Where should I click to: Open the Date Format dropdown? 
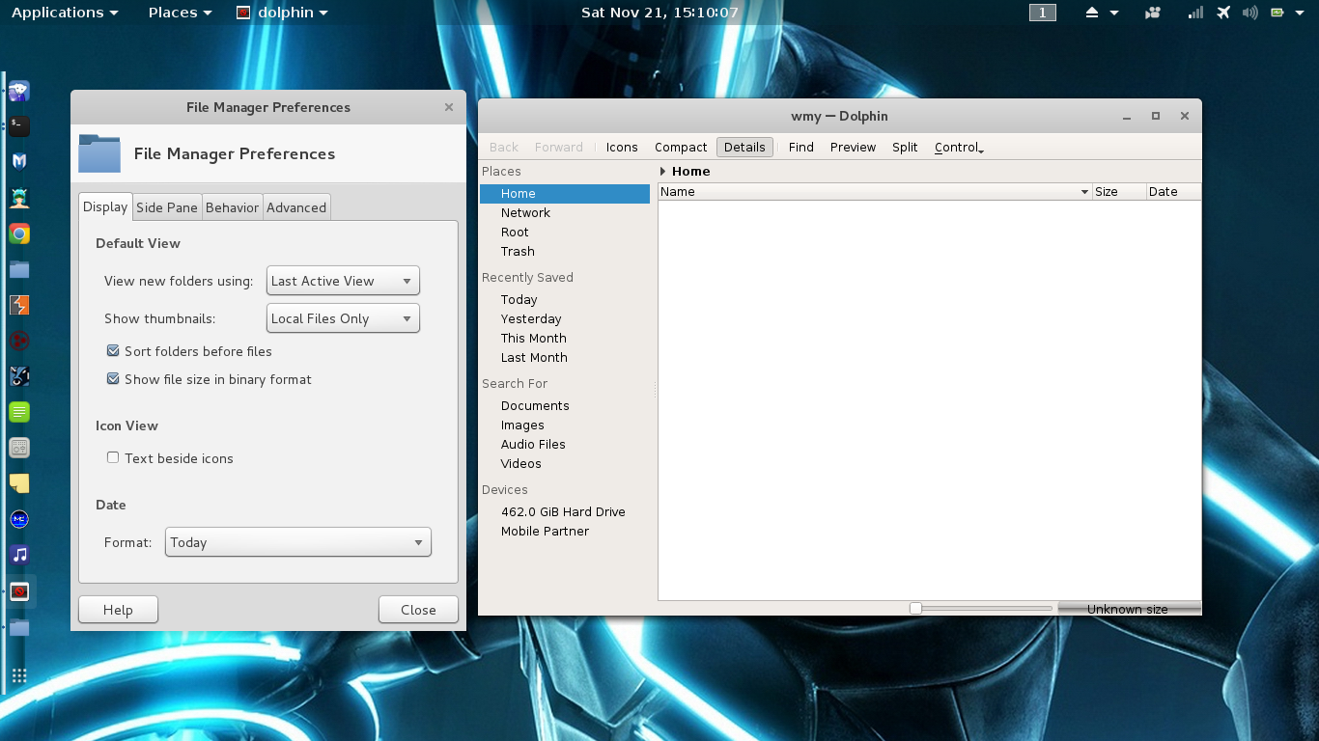point(298,542)
